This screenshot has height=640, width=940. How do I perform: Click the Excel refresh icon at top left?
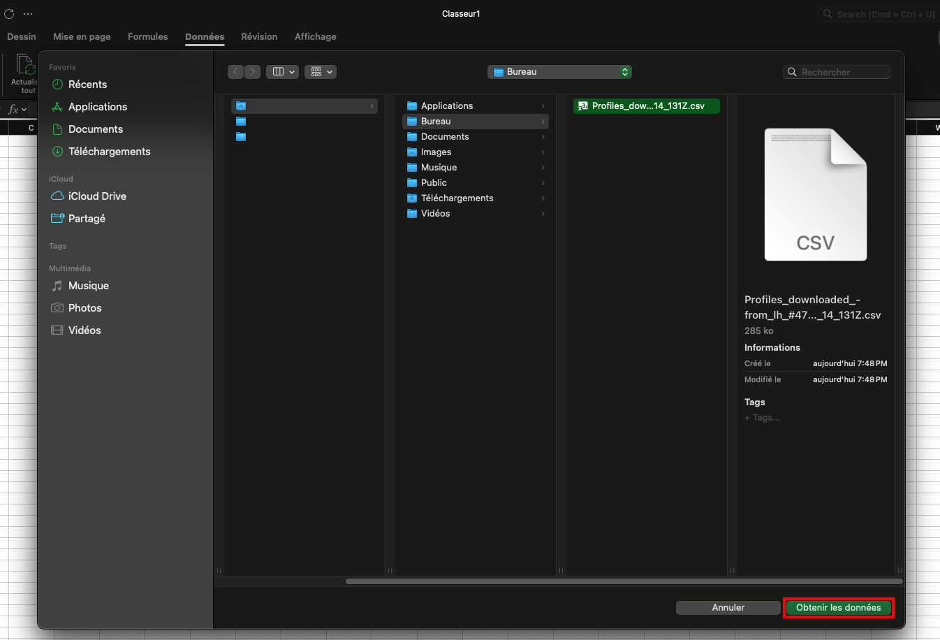point(9,14)
